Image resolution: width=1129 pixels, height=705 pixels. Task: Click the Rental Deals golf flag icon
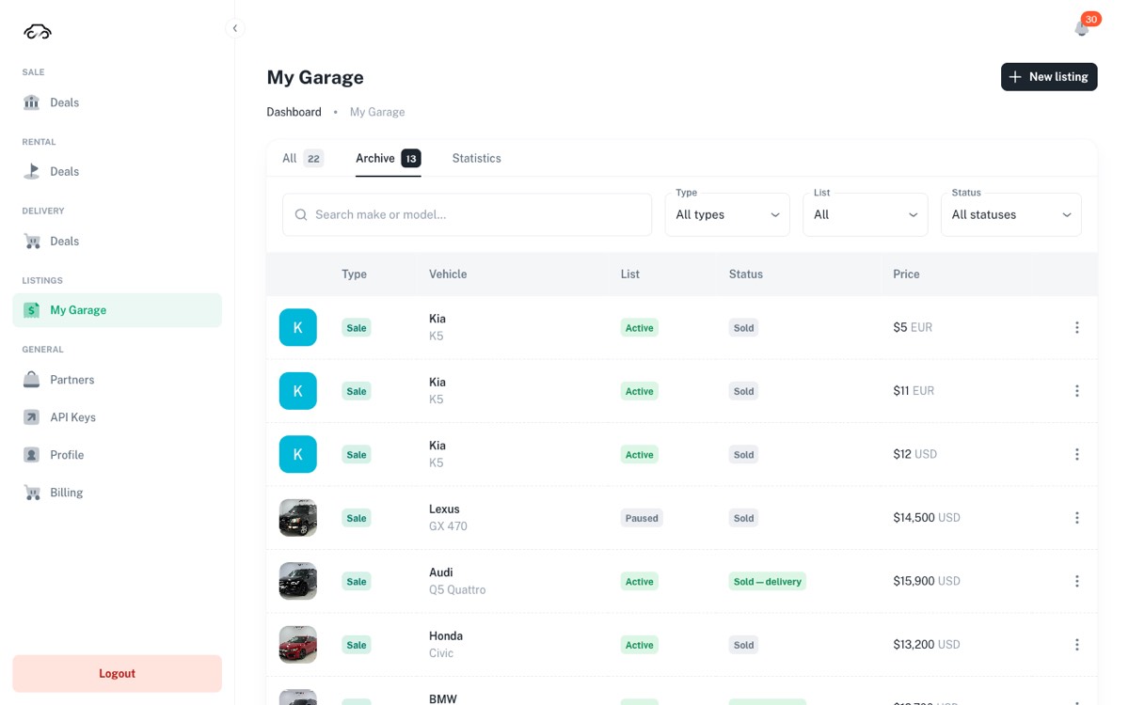(32, 171)
